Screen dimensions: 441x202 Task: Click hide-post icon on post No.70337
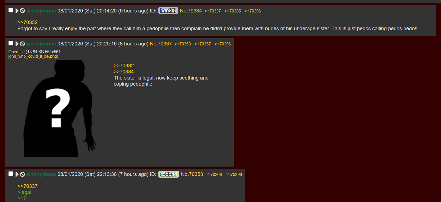[23, 44]
